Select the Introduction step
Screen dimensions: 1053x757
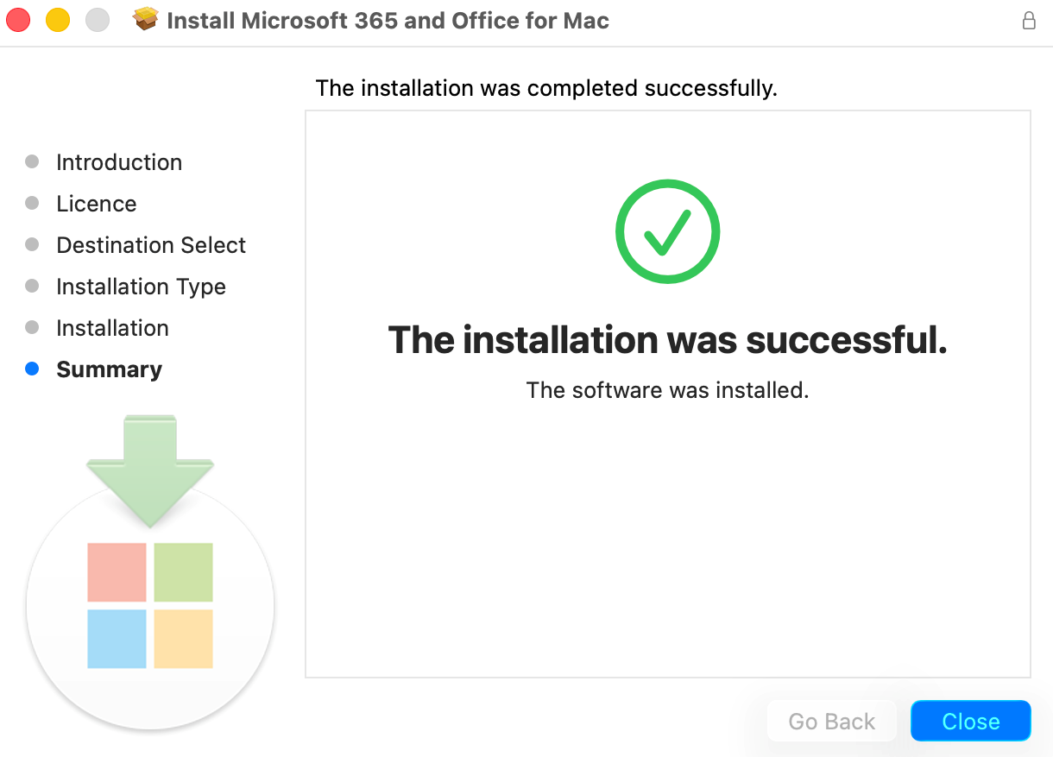pyautogui.click(x=119, y=162)
